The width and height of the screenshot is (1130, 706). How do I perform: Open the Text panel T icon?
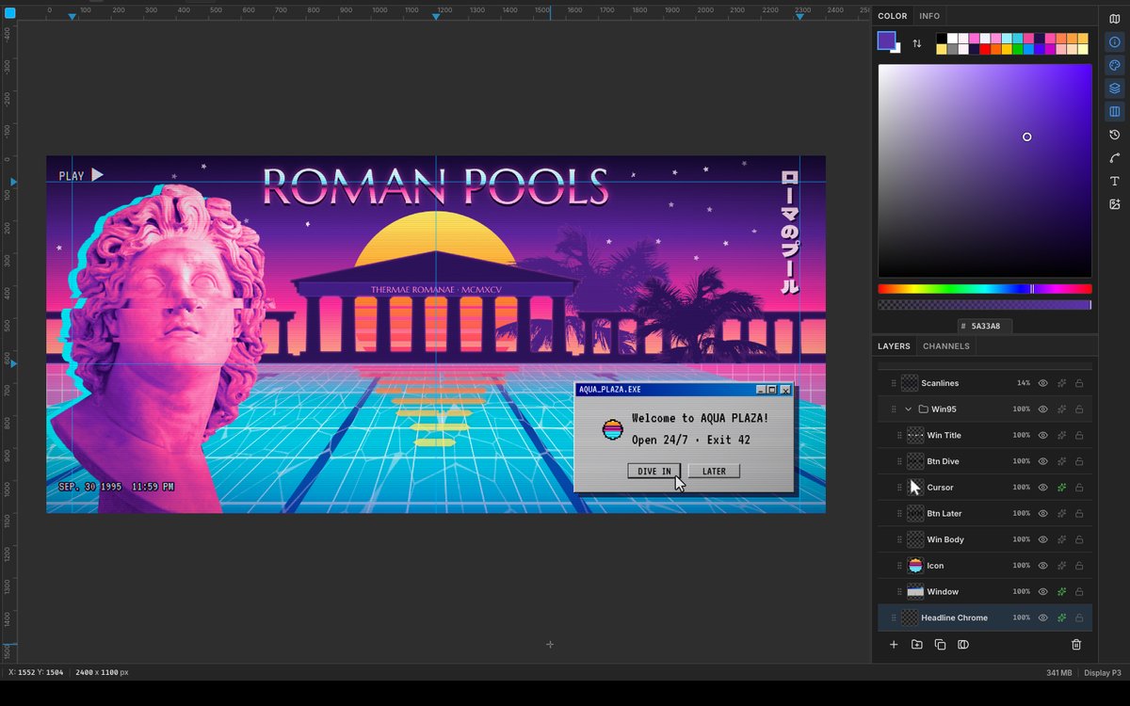coord(1115,181)
